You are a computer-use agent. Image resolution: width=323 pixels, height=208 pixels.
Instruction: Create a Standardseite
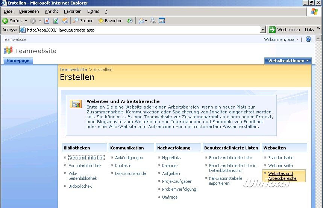point(281,158)
